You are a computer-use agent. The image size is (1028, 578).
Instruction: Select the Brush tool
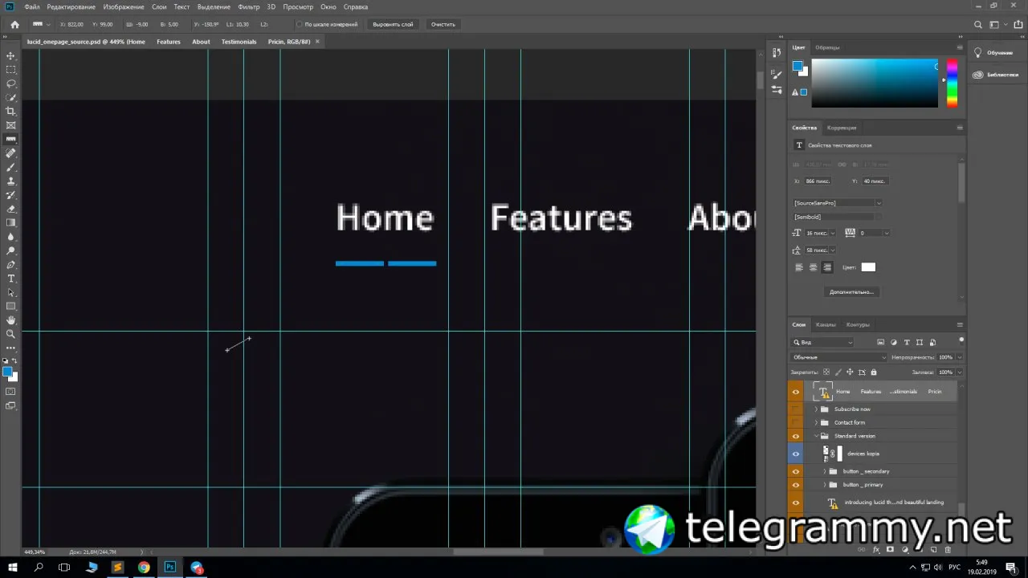tap(11, 167)
